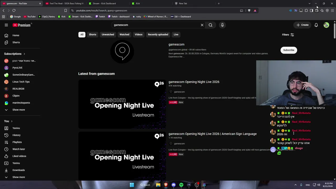336x189 pixels.
Task: Open Spotify from the taskbar
Action: click(181, 185)
